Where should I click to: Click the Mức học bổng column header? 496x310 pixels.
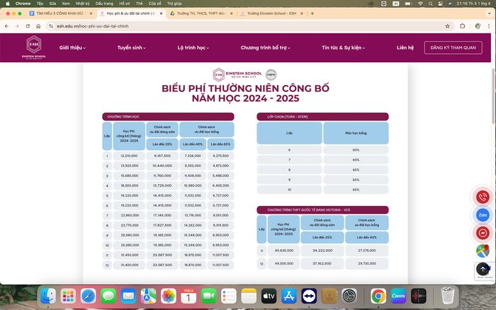356,133
